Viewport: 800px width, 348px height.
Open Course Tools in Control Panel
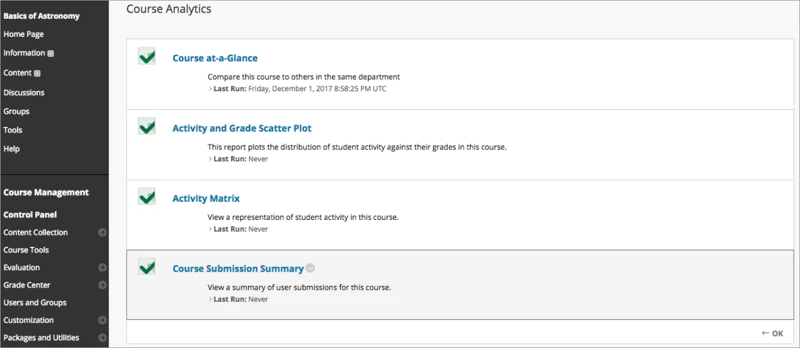[26, 250]
